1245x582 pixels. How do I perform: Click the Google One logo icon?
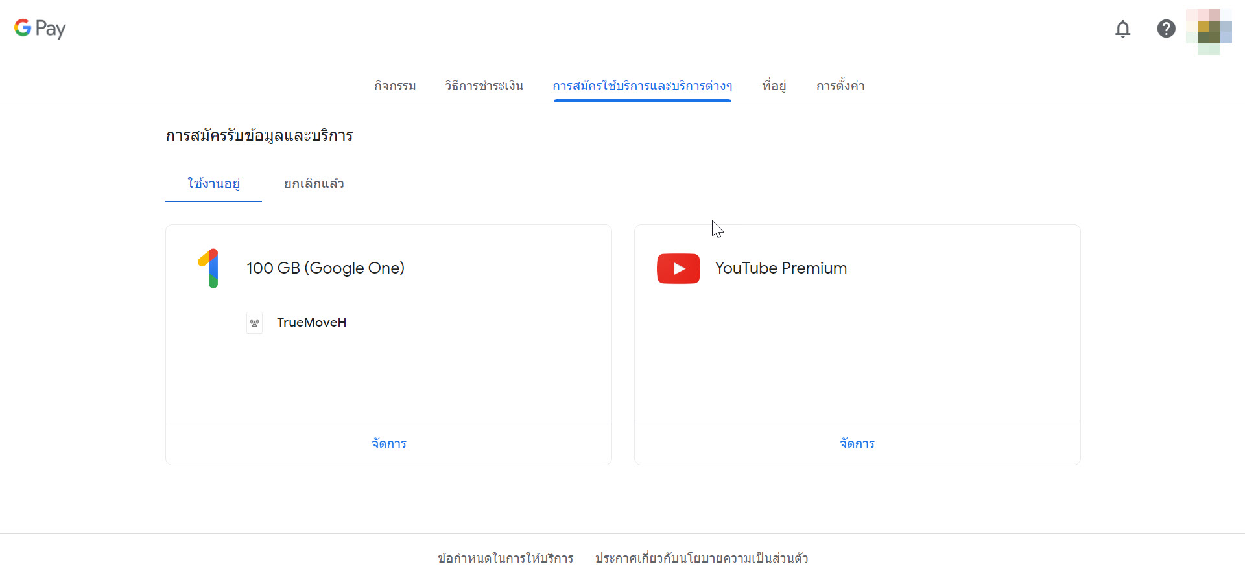tap(208, 268)
